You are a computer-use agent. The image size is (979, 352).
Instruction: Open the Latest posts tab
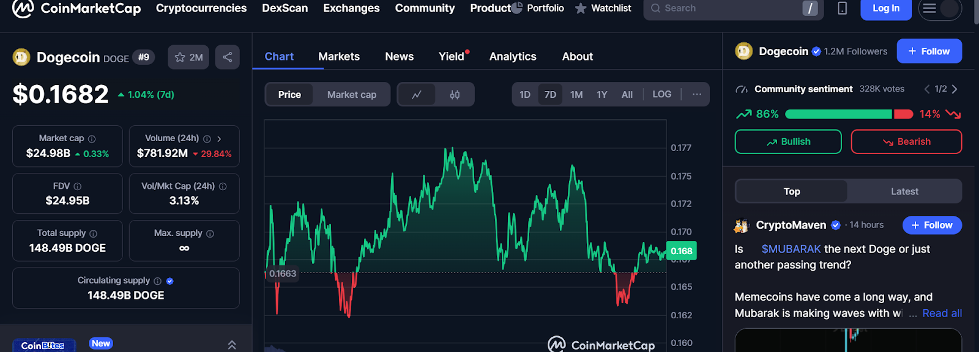[x=904, y=191]
